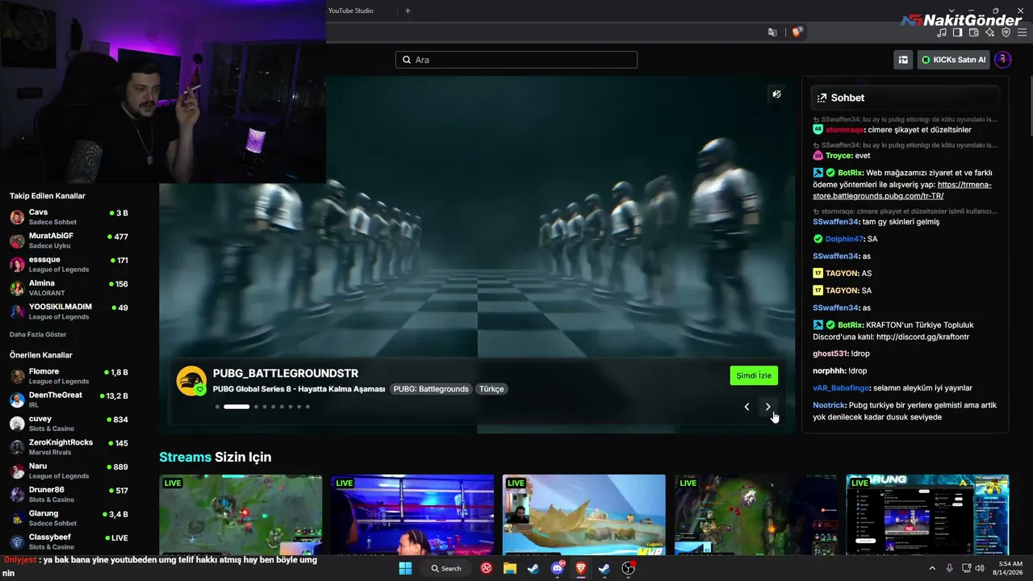Open the Cavs followed channel
Image resolution: width=1033 pixels, height=581 pixels.
pyautogui.click(x=69, y=216)
